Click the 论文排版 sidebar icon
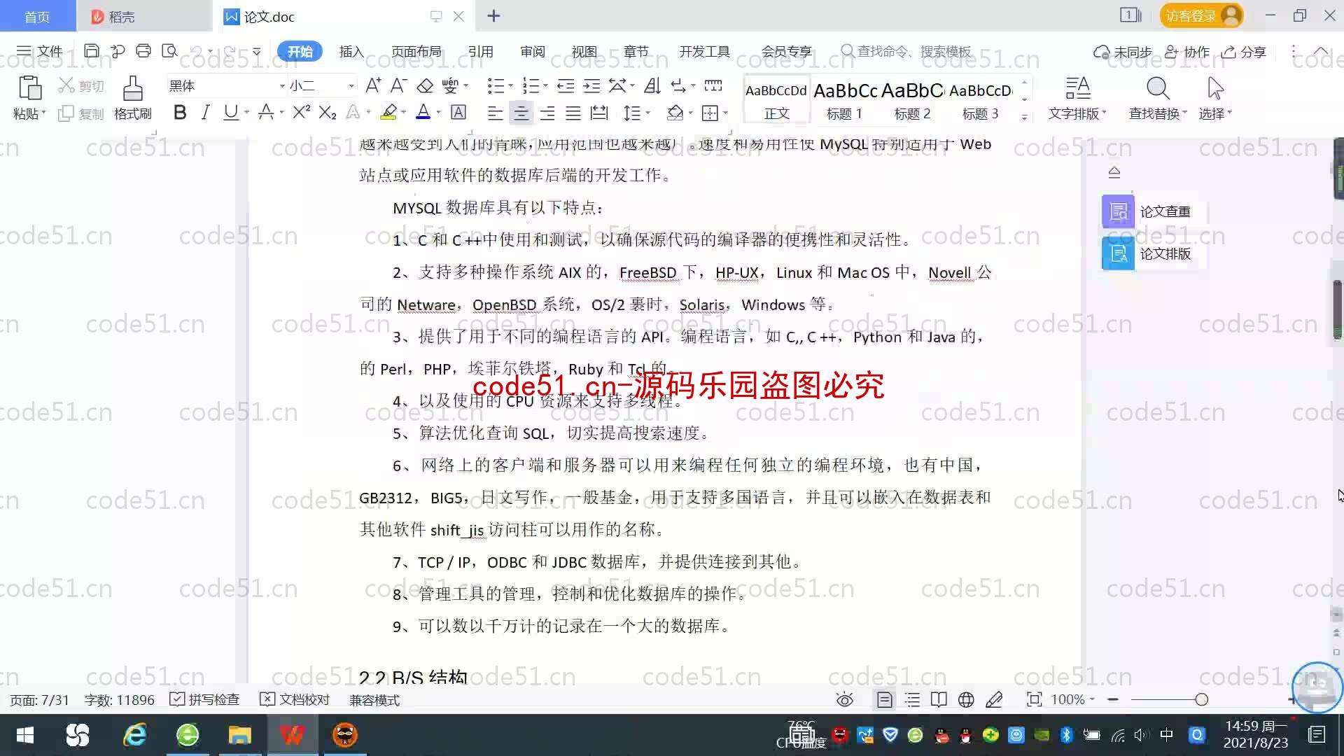The image size is (1344, 756). [x=1118, y=253]
